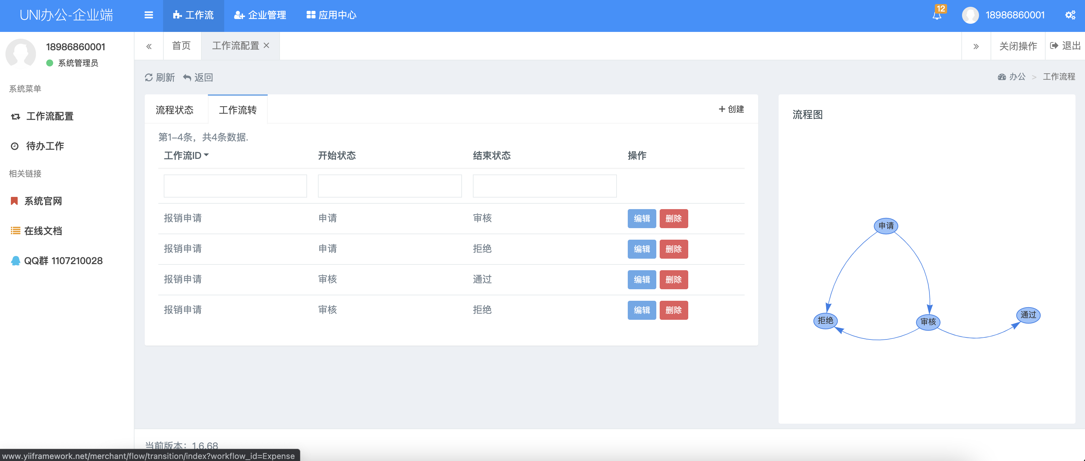Sort by 工作流ID column dropdown arrow

(x=207, y=155)
